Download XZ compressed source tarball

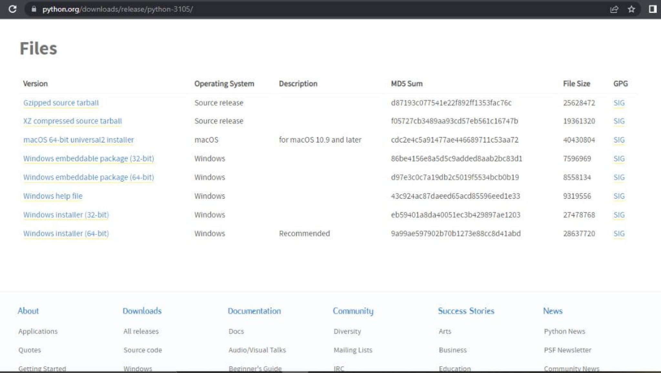point(72,121)
